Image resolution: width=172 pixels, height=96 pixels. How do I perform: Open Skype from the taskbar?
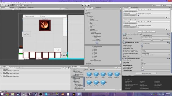coord(46,94)
